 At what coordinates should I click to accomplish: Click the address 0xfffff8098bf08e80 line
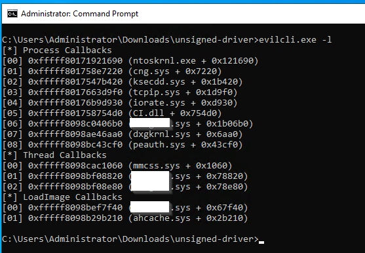125,186
